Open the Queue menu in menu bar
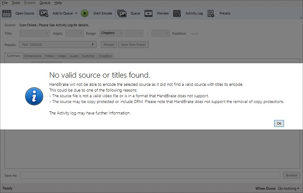 tap(45, 3)
